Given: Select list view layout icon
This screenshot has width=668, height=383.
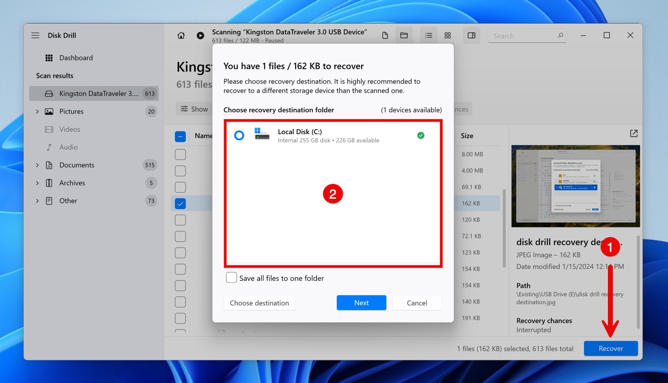Looking at the screenshot, I should coord(429,36).
